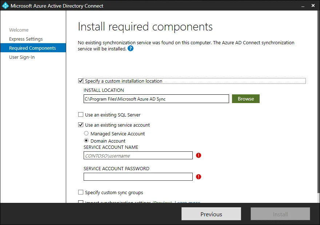Minimize the Azure AD Connect window
This screenshot has height=225, width=320.
click(x=303, y=6)
